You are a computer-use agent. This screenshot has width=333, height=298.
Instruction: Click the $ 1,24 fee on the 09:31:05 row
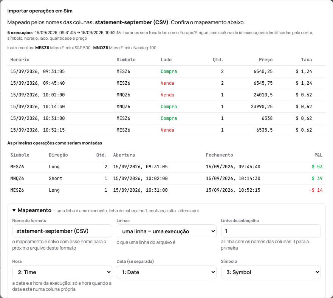[304, 71]
